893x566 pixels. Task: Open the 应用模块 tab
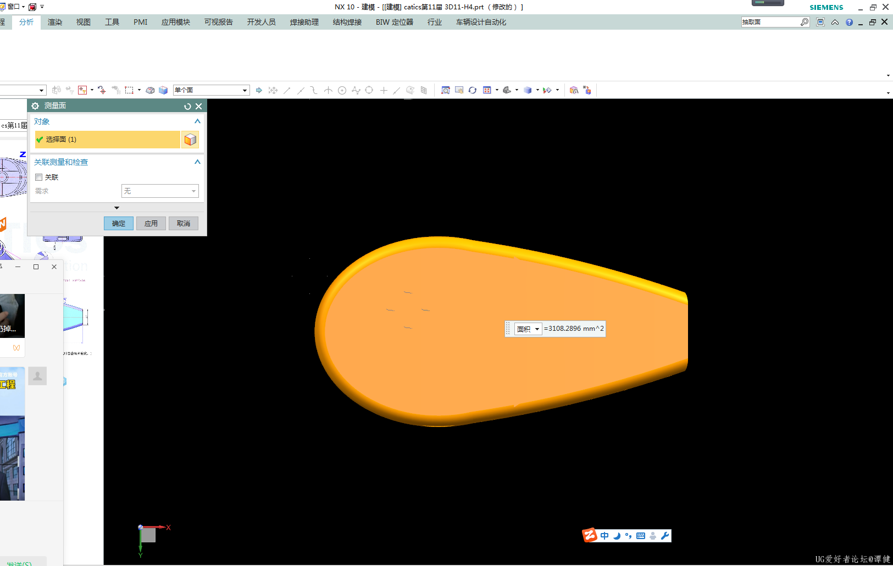tap(176, 22)
